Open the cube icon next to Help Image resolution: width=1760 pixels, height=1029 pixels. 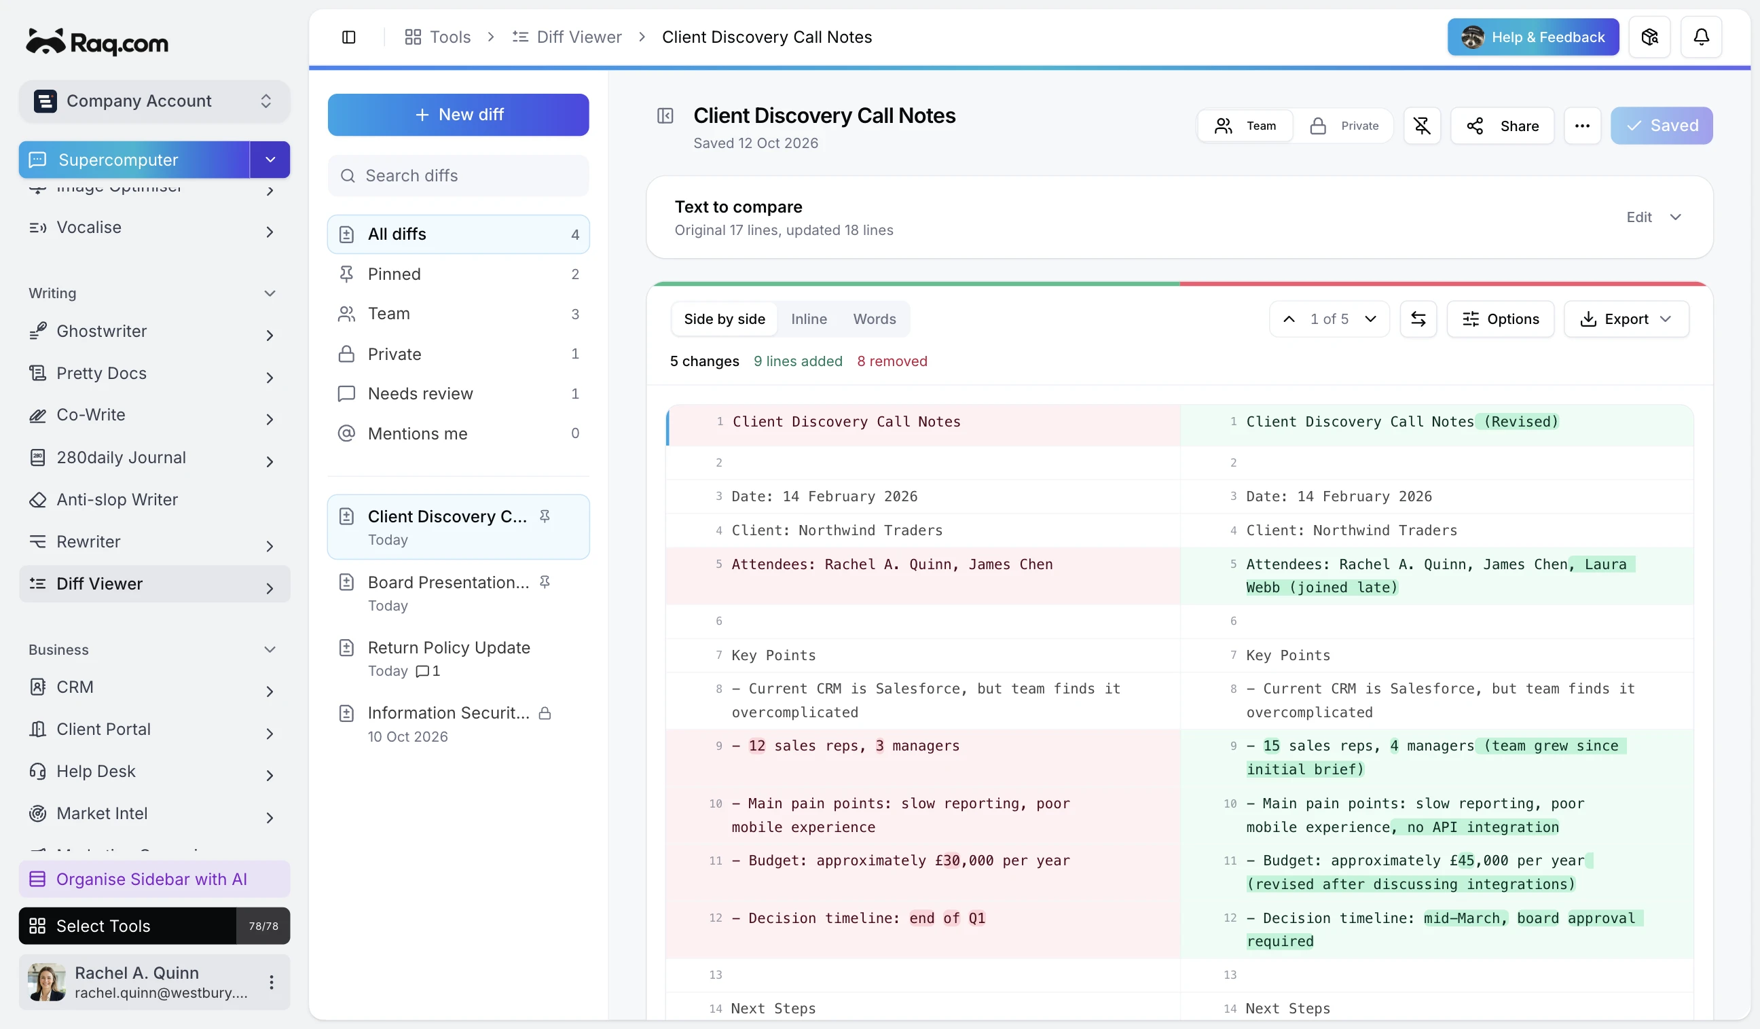(x=1649, y=37)
